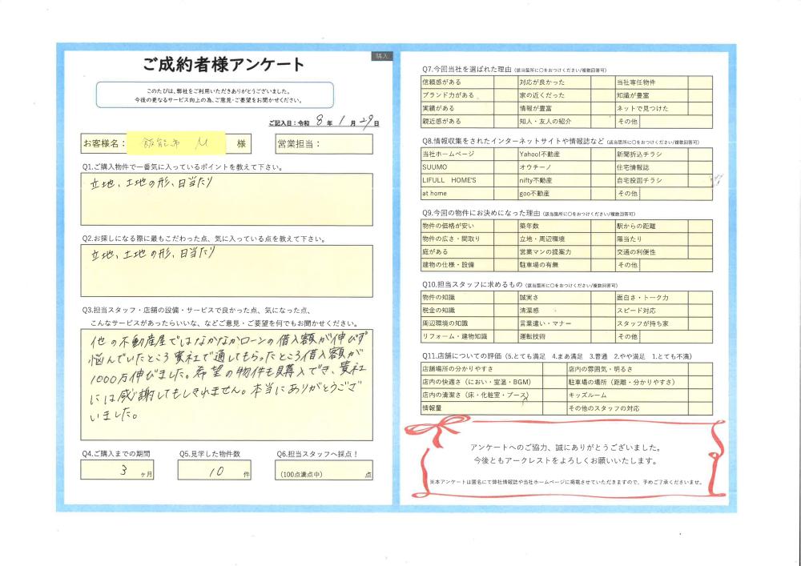The width and height of the screenshot is (801, 566).
Task: Click the 購入 tag at top
Action: [380, 57]
